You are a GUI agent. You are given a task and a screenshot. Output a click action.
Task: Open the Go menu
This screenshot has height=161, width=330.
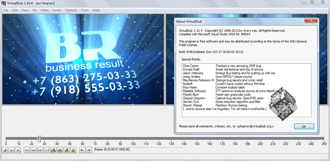pos(35,10)
